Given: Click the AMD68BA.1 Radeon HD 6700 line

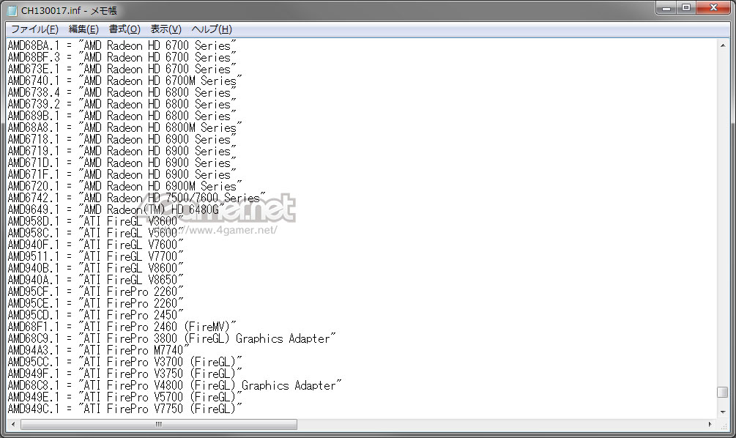Looking at the screenshot, I should 122,45.
